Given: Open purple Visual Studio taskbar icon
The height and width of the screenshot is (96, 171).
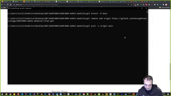Looking at the screenshot, I should pyautogui.click(x=34, y=94).
